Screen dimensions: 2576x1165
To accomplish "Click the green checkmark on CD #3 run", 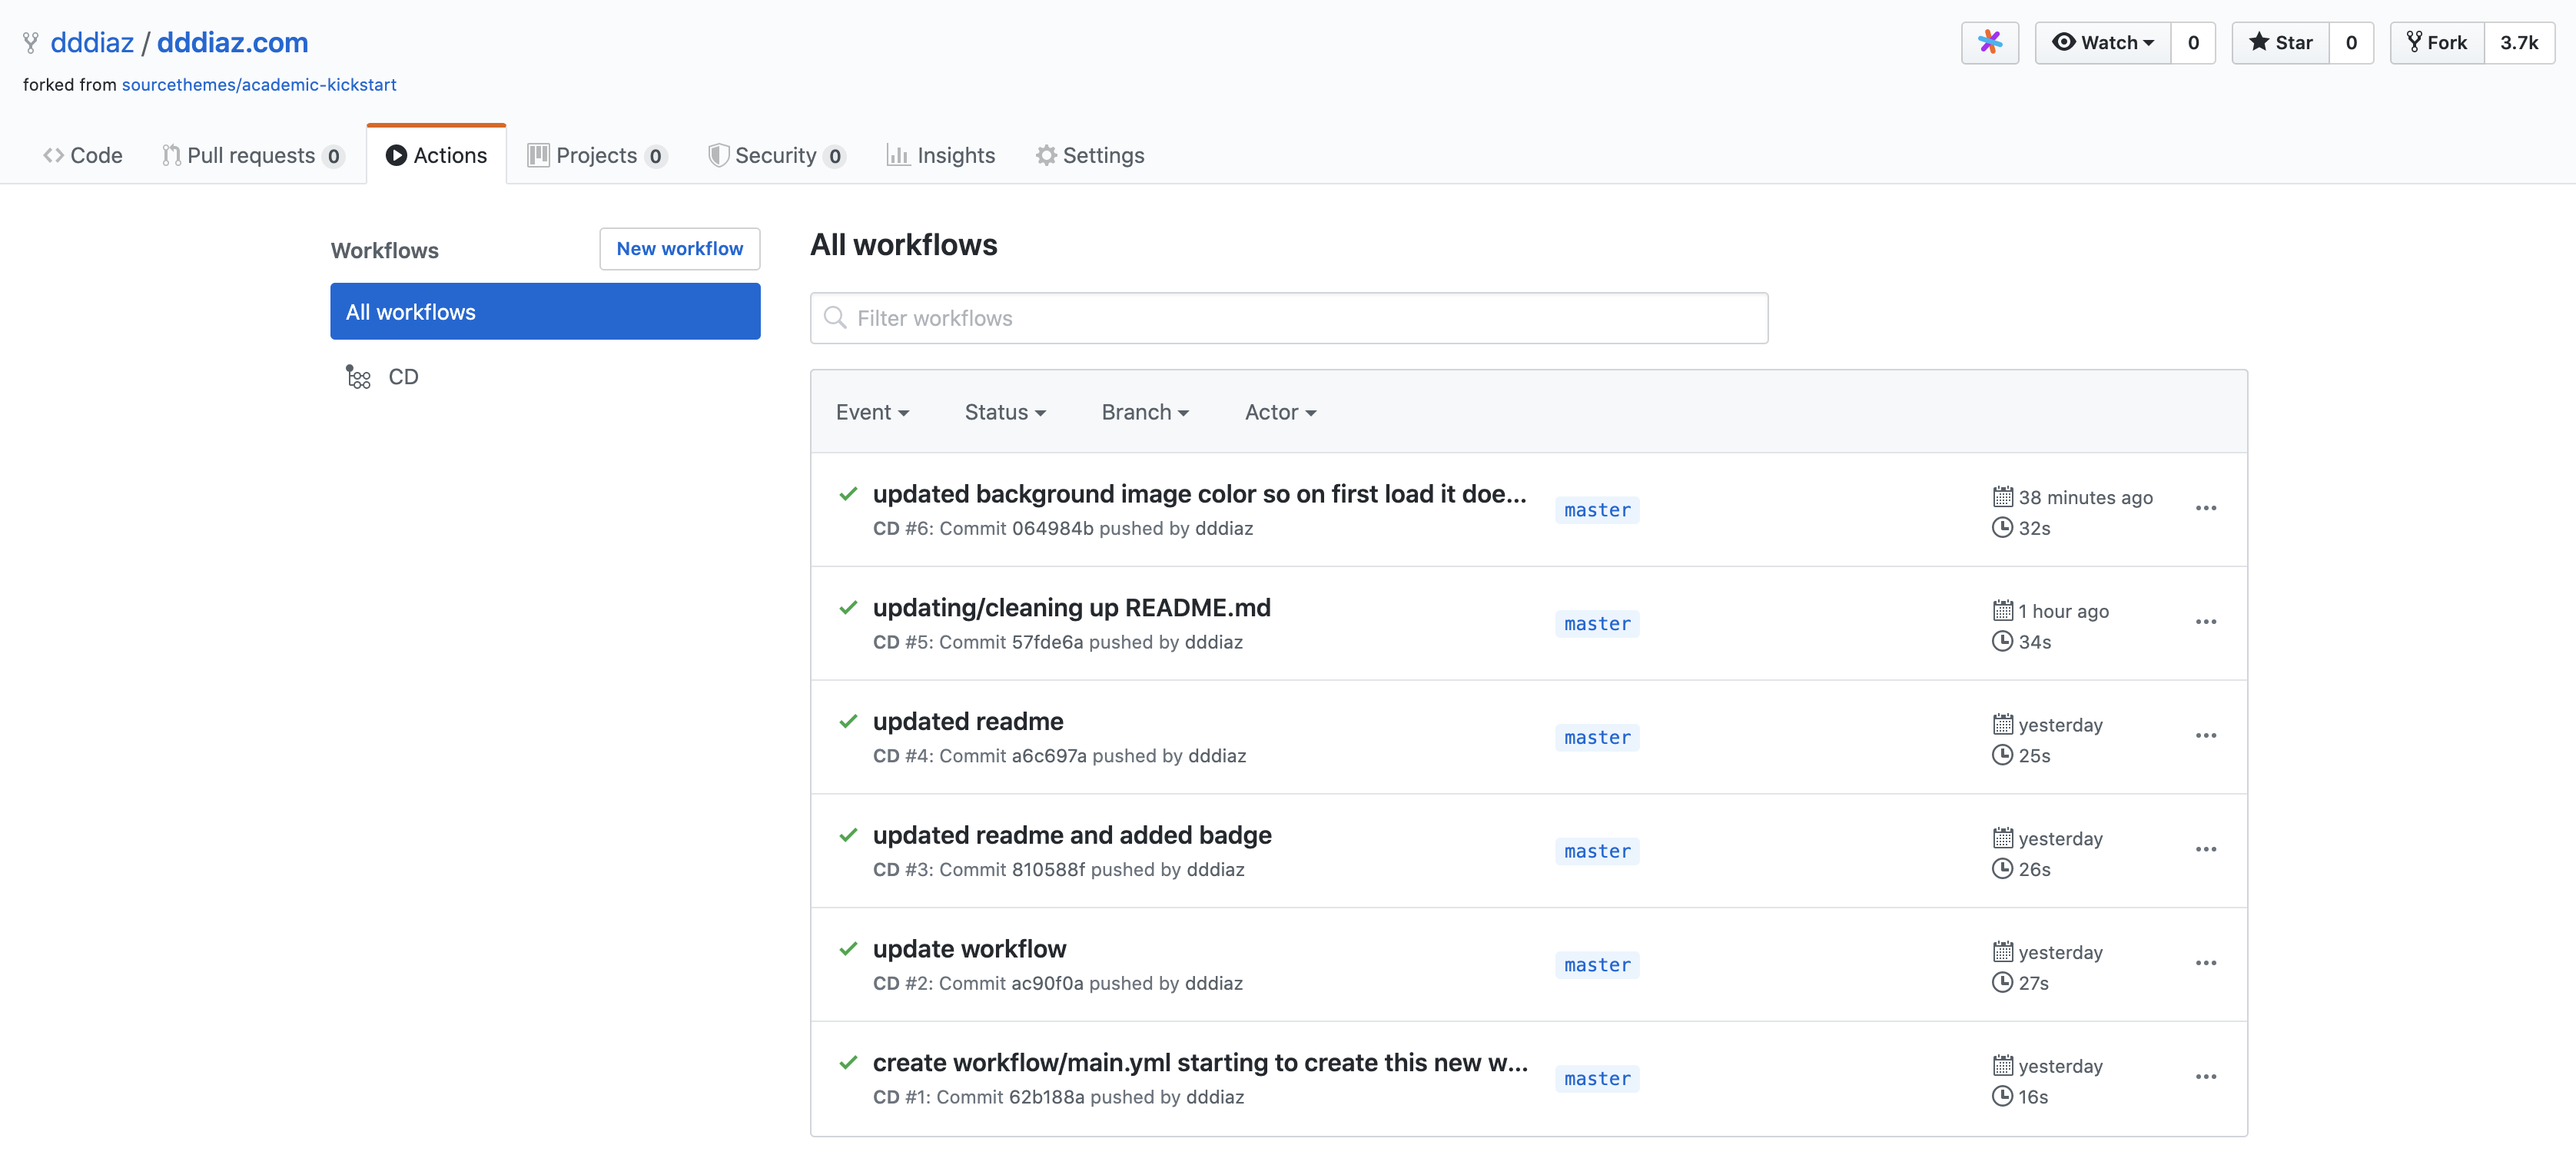I will click(x=848, y=835).
